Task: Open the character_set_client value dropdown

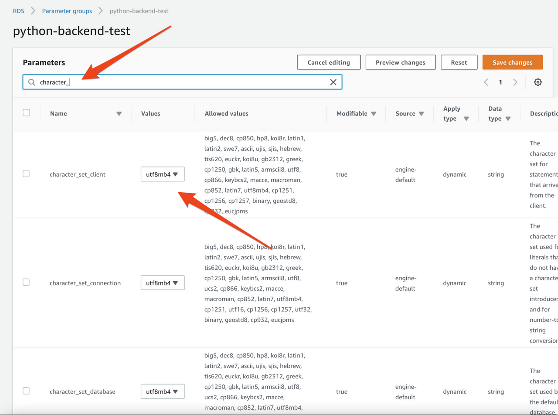Action: pyautogui.click(x=163, y=174)
